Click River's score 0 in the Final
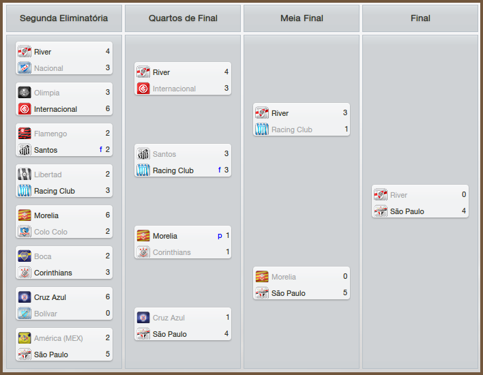 [x=464, y=195]
